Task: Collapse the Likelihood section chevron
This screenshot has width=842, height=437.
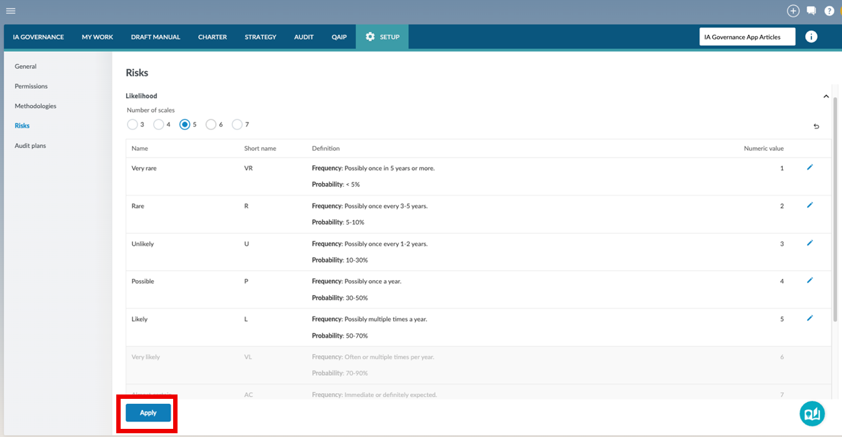Action: (x=826, y=96)
